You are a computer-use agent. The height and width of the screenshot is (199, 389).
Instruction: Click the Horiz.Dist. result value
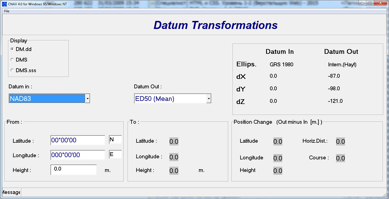340,142
